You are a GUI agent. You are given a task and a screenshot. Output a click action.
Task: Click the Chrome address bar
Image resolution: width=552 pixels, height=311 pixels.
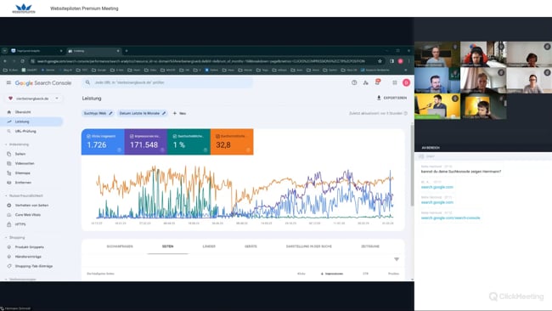(206, 61)
